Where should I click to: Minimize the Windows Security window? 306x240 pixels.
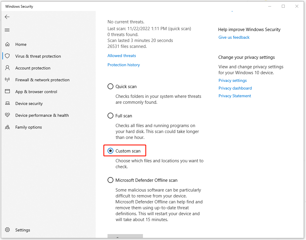point(270,6)
